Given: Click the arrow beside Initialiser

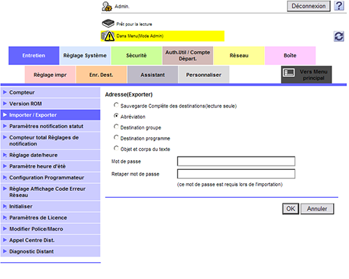Looking at the screenshot, I should coord(5,206).
